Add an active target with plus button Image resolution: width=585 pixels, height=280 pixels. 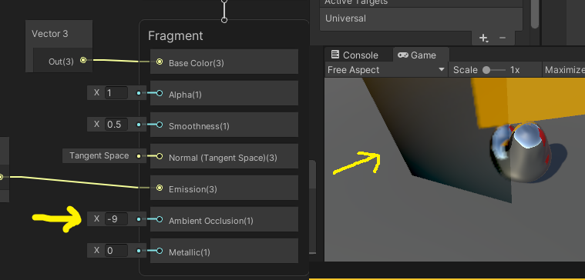483,38
